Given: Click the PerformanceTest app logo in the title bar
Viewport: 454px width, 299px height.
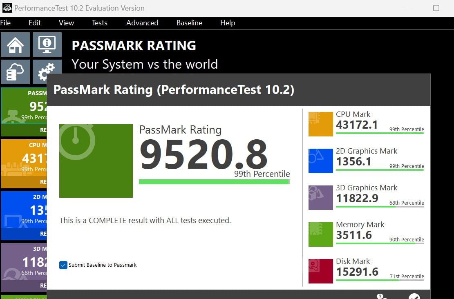Looking at the screenshot, I should click(7, 8).
